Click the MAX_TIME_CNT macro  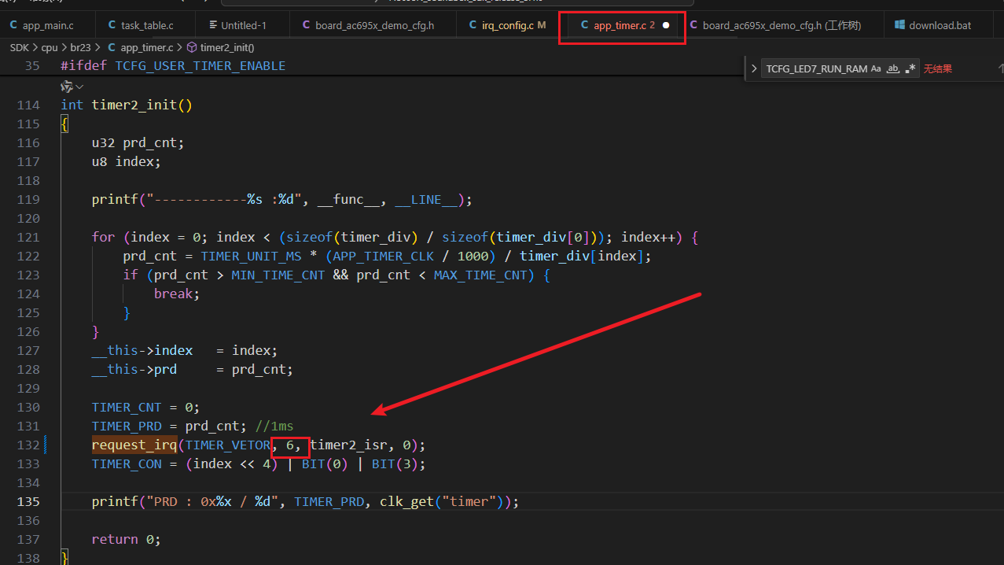pos(480,275)
